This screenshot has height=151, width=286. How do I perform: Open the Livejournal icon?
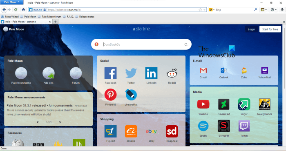coord(131,95)
